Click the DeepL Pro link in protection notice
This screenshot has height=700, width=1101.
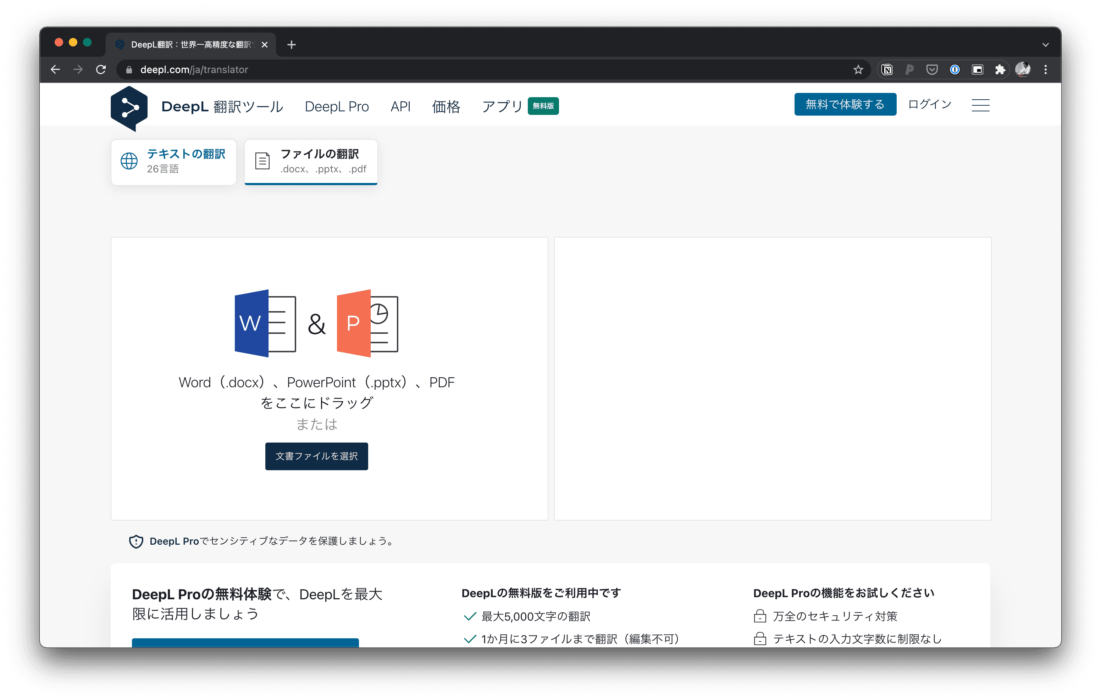(x=174, y=541)
